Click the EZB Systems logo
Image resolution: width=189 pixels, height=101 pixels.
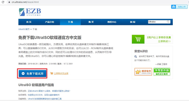30,12
